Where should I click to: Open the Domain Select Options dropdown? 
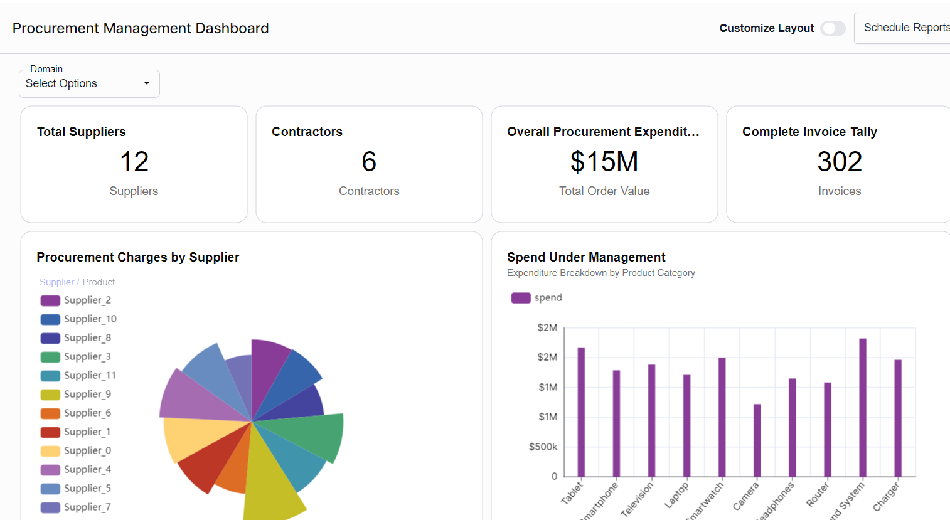click(x=89, y=83)
